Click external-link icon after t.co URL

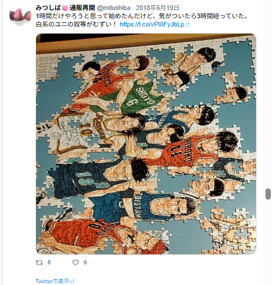coord(188,25)
